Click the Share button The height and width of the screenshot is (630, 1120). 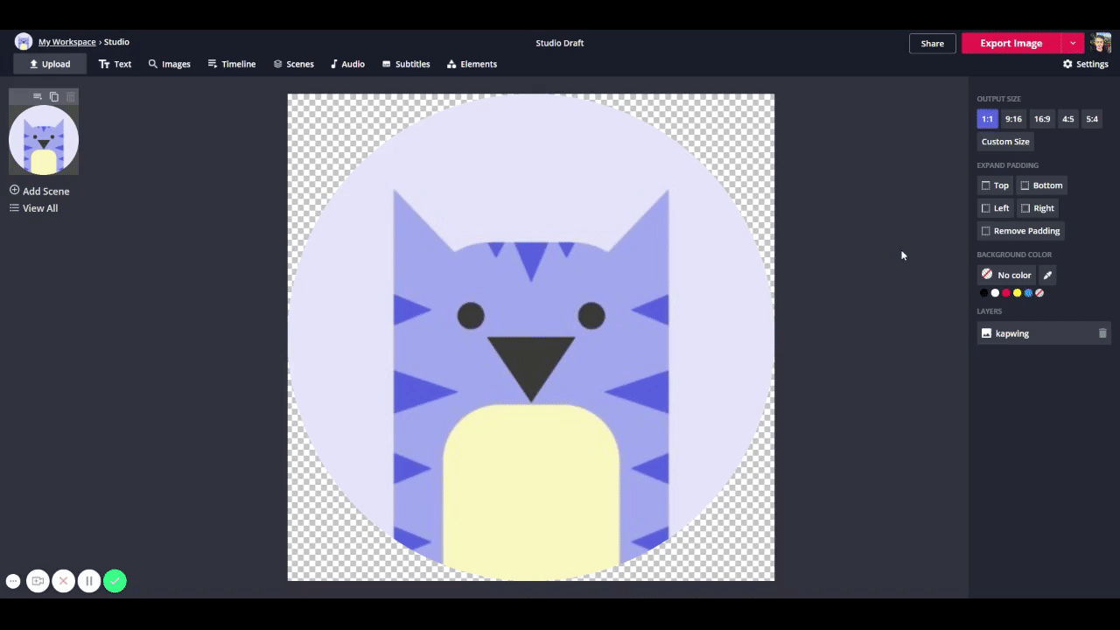point(932,43)
